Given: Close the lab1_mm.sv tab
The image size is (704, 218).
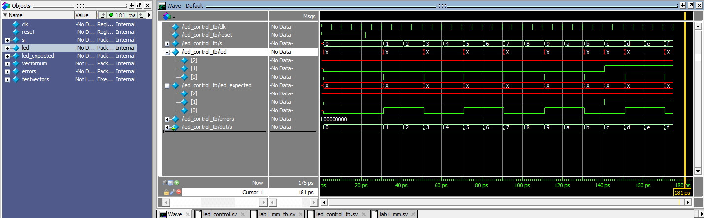Looking at the screenshot, I should click(x=413, y=215).
